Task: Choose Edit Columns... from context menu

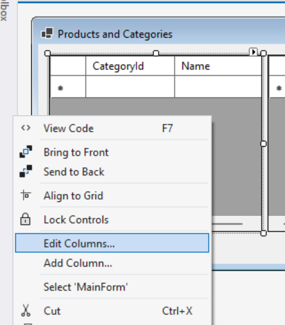Action: (x=112, y=243)
